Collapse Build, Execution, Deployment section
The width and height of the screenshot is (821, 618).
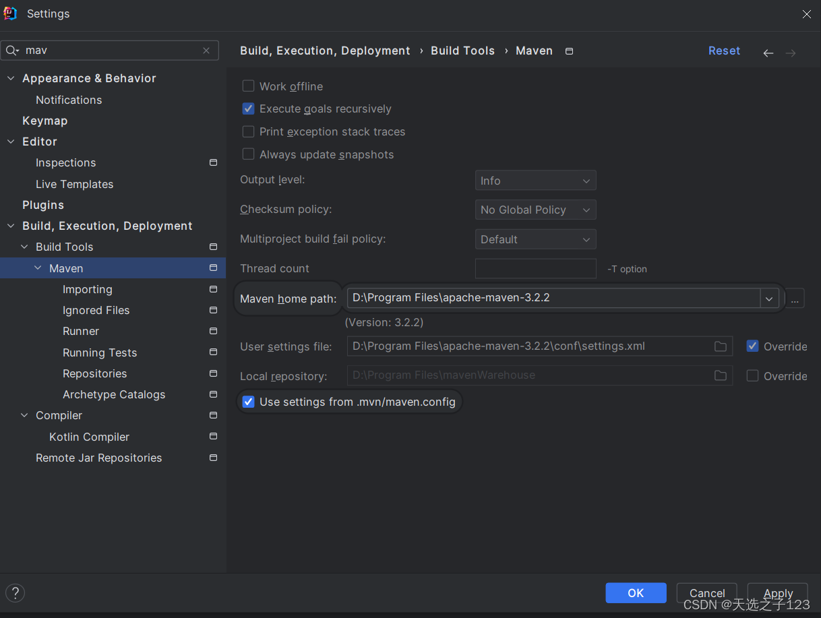coord(10,226)
